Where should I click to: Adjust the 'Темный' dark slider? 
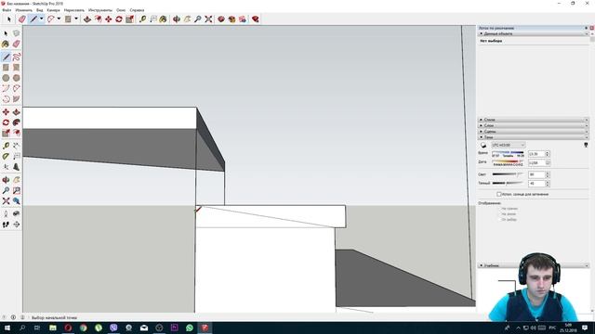point(508,184)
